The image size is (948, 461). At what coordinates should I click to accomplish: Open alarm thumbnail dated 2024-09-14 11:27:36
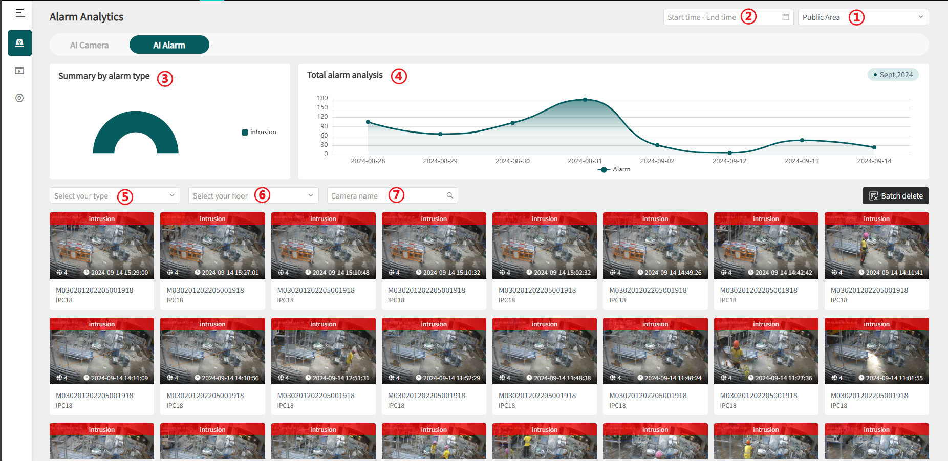pyautogui.click(x=766, y=351)
